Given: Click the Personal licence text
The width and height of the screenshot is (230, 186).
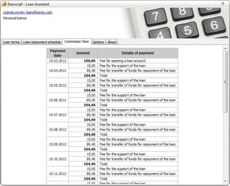Looking at the screenshot, I should click(15, 18).
